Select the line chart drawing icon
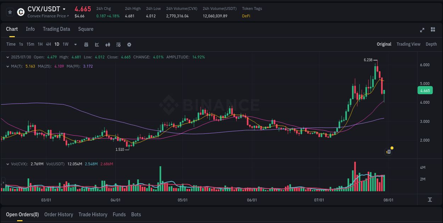 click(x=97, y=45)
